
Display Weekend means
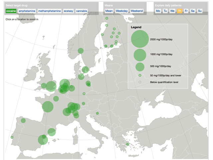pos(136,11)
